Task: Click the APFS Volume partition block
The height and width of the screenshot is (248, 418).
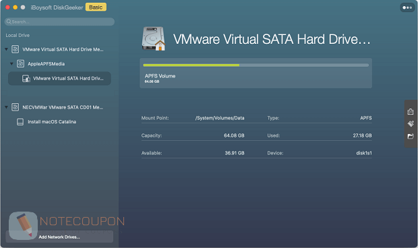Action: (256, 73)
